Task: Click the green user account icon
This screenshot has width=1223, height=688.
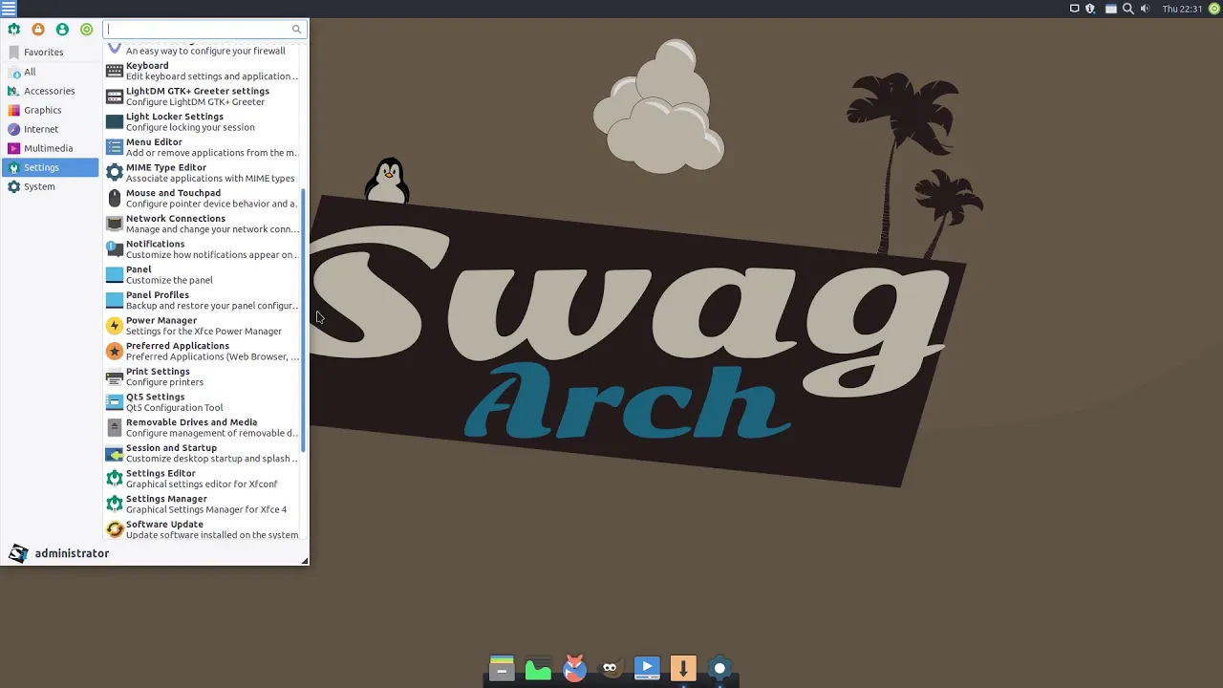Action: [62, 30]
